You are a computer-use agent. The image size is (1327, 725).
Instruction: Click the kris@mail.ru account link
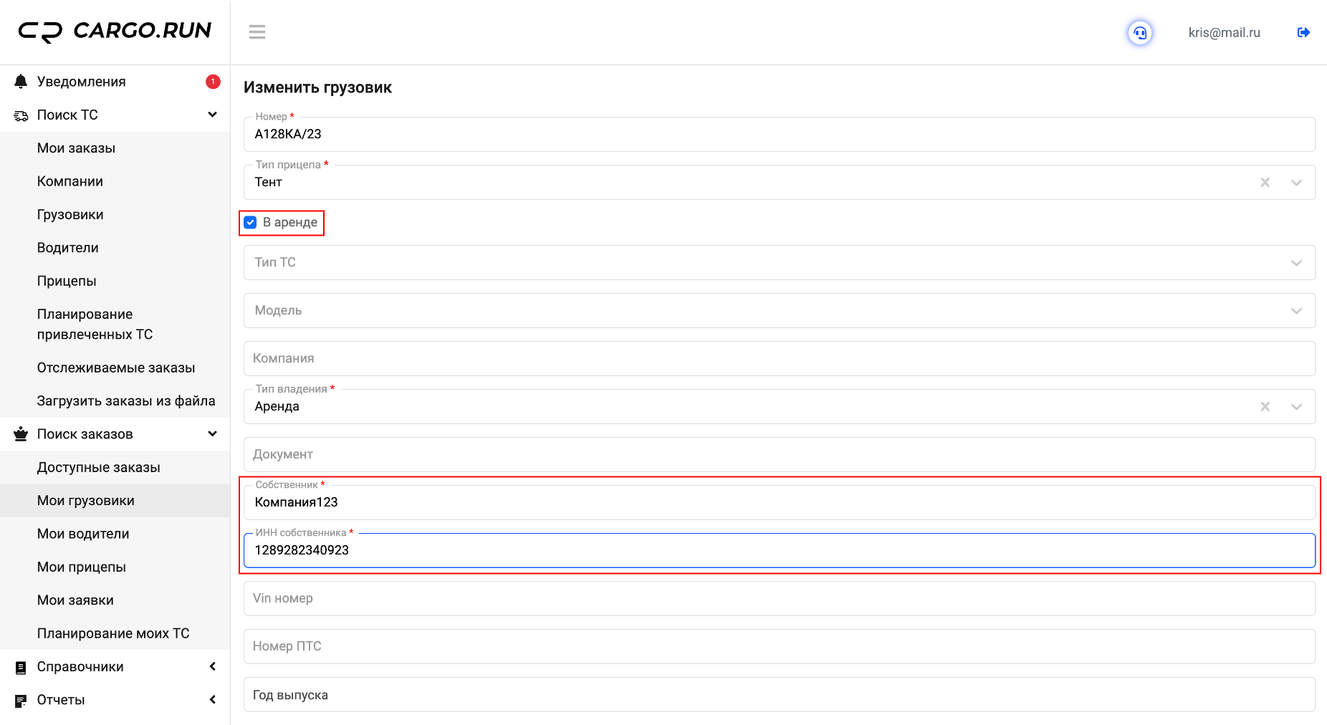[x=1224, y=33]
